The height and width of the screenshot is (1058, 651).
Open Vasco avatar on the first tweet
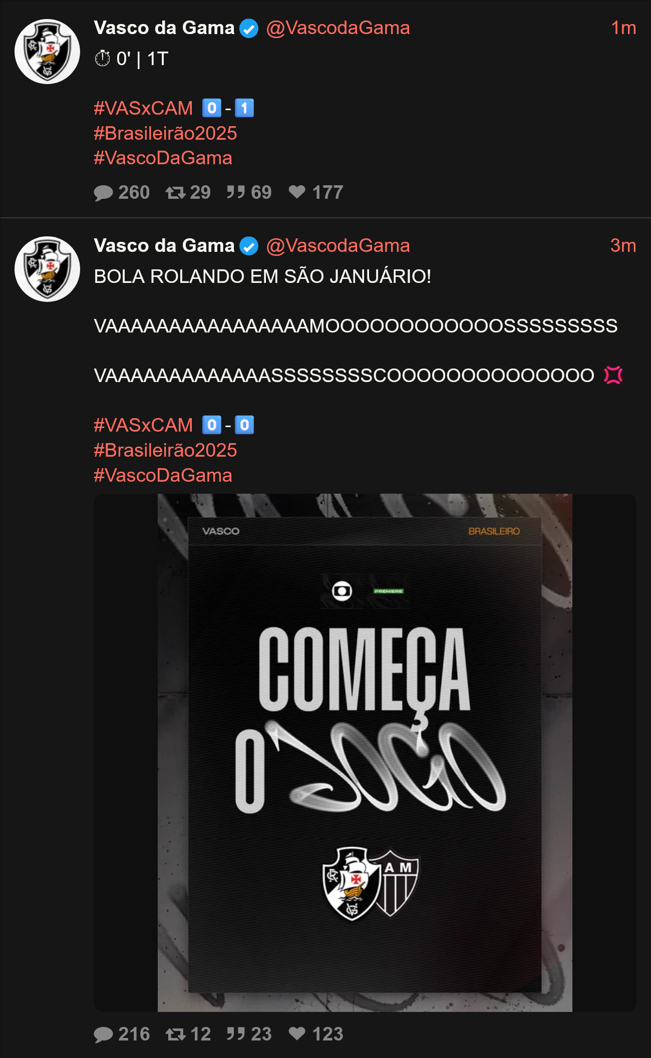pyautogui.click(x=47, y=52)
